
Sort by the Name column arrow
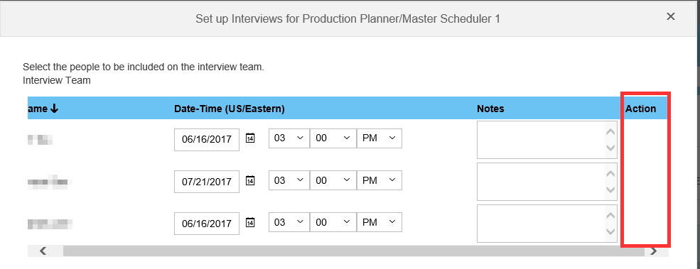click(55, 109)
